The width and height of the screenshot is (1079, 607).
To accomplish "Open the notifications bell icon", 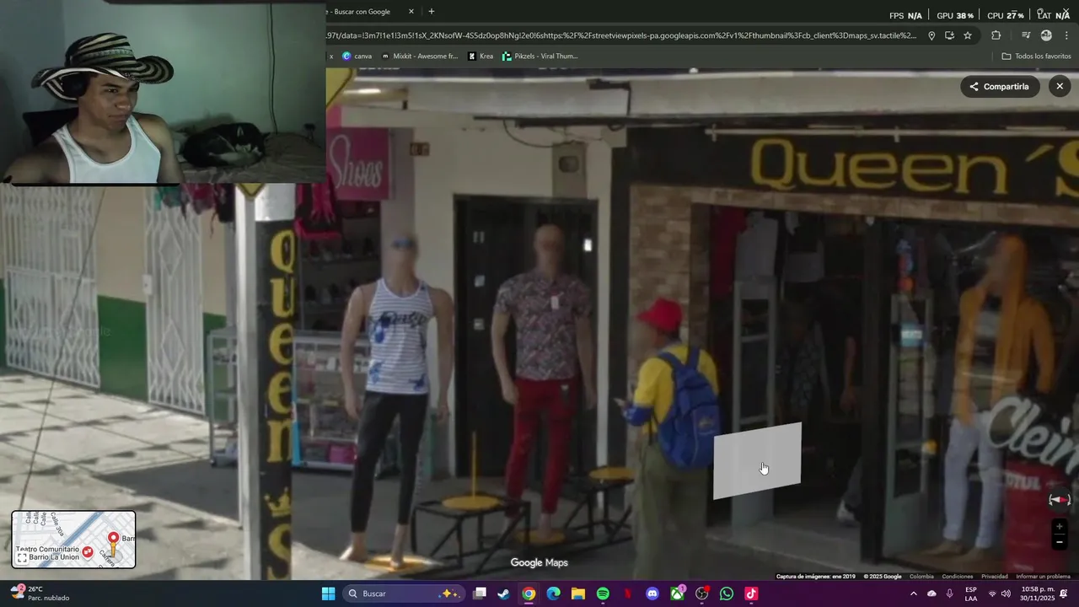I will tap(1064, 594).
